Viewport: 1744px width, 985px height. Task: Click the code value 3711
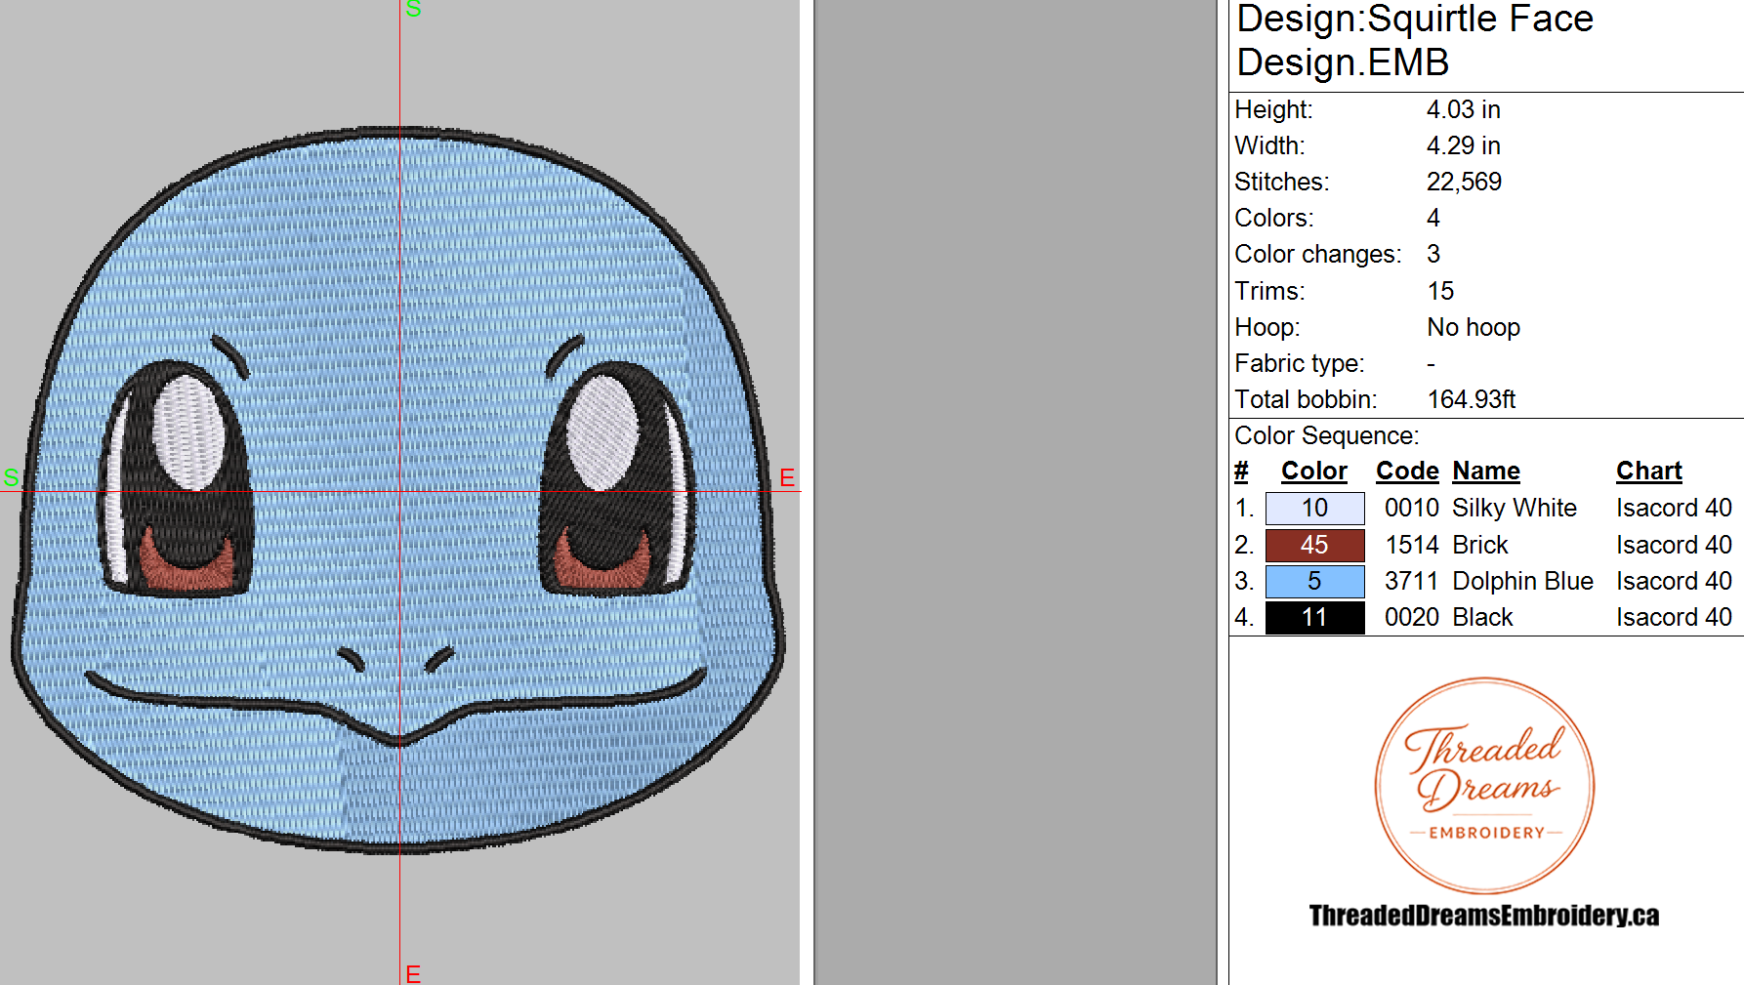click(1411, 581)
